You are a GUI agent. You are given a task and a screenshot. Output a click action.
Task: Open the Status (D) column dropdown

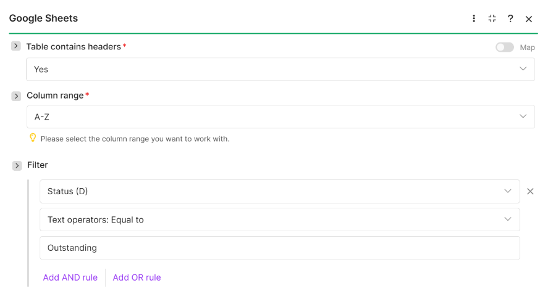[280, 191]
